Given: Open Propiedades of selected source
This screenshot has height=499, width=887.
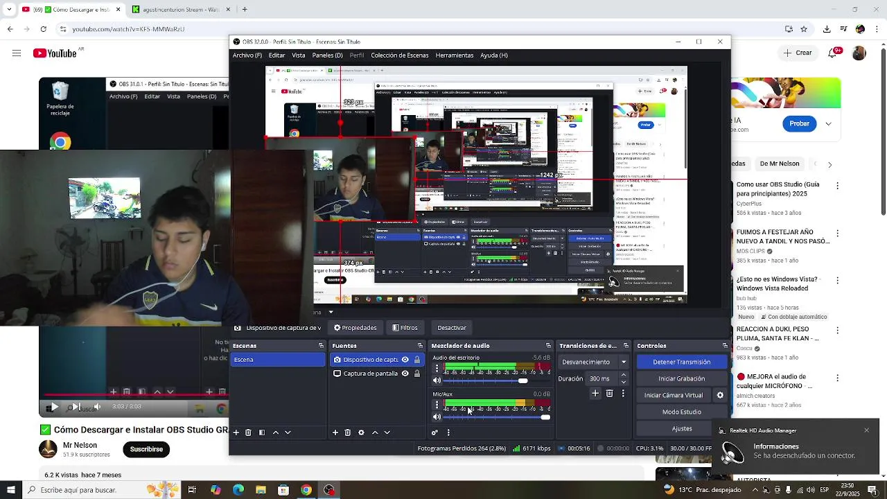Looking at the screenshot, I should pos(355,328).
